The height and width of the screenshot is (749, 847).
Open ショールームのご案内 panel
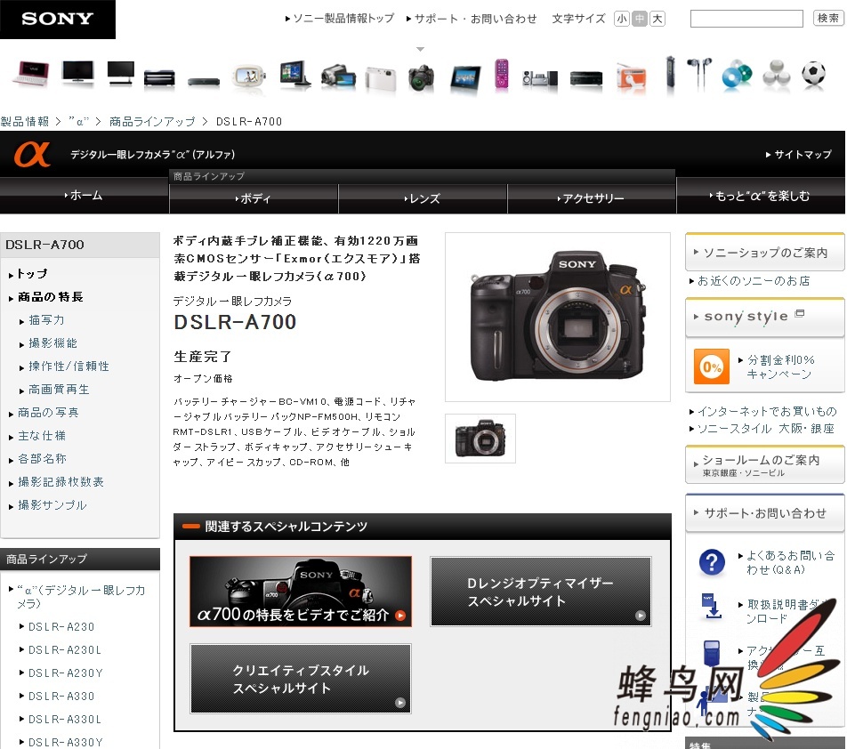pyautogui.click(x=764, y=465)
